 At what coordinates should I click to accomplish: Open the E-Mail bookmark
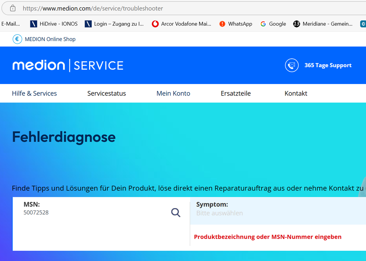point(10,24)
